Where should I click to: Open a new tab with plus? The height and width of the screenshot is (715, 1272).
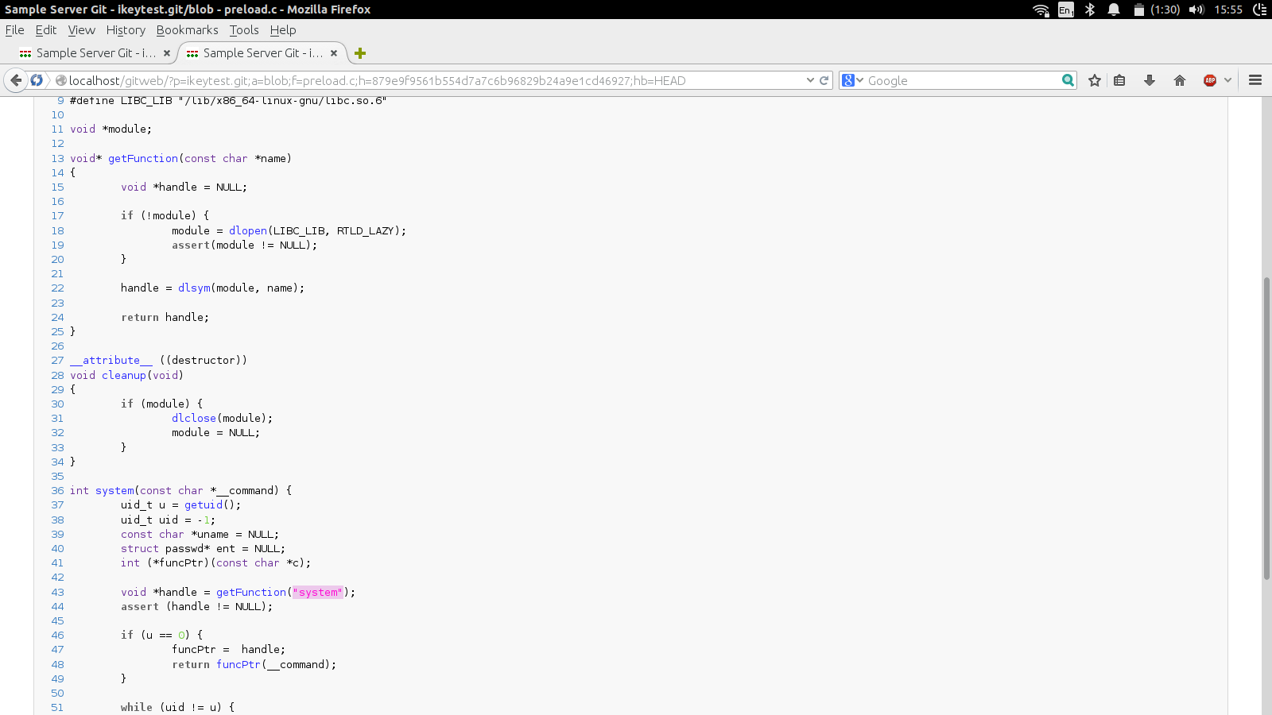[360, 53]
